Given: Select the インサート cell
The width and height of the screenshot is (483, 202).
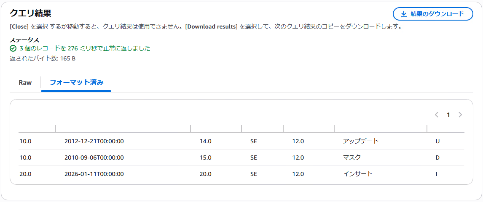Looking at the screenshot, I should click(x=358, y=174).
